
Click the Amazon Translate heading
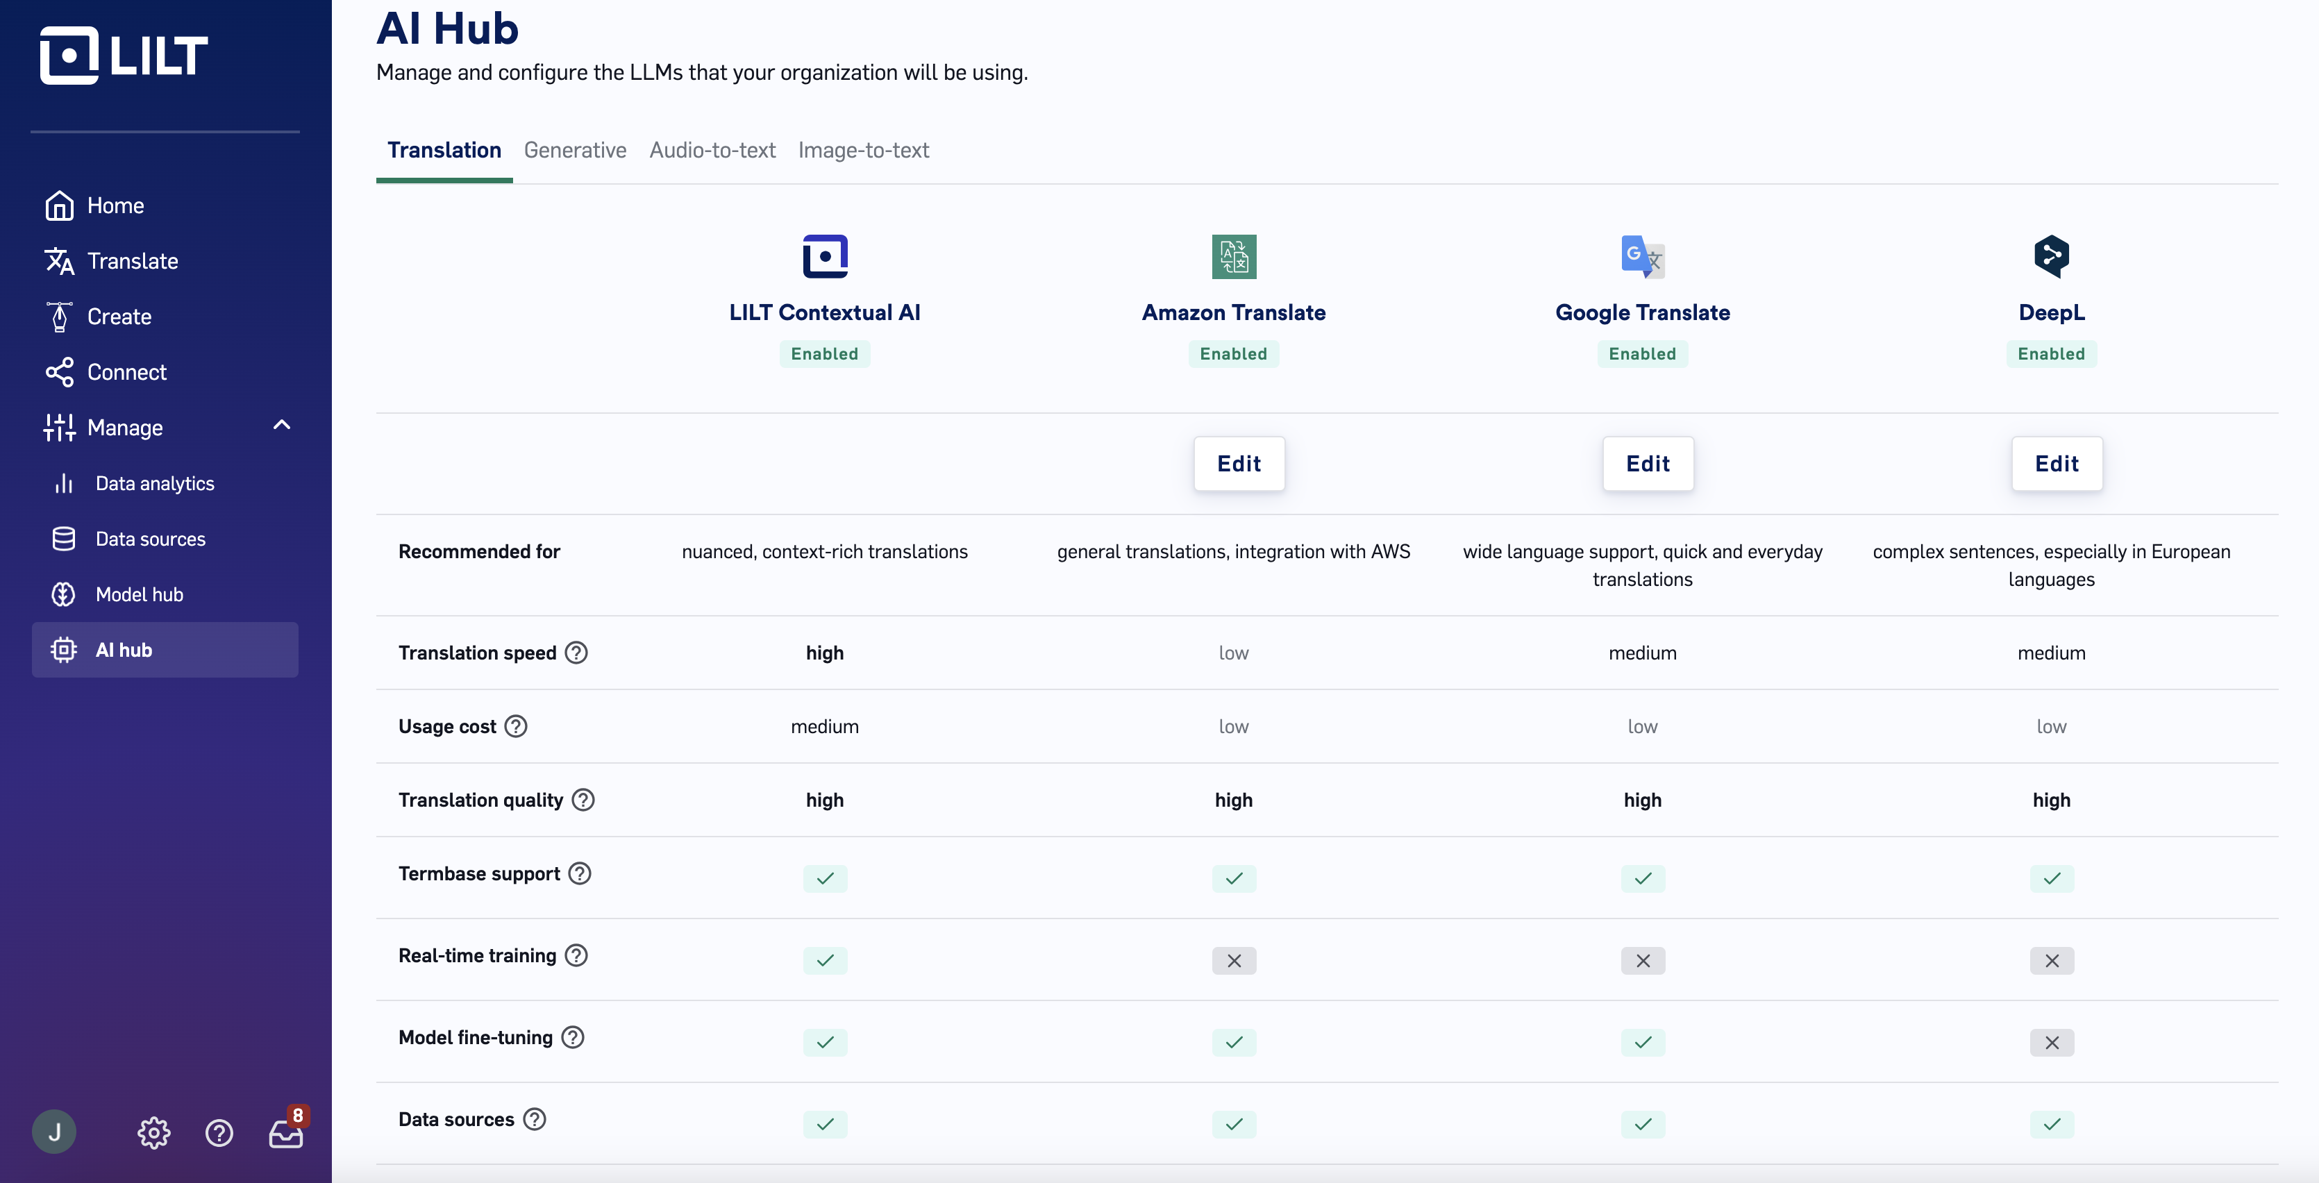coord(1233,312)
